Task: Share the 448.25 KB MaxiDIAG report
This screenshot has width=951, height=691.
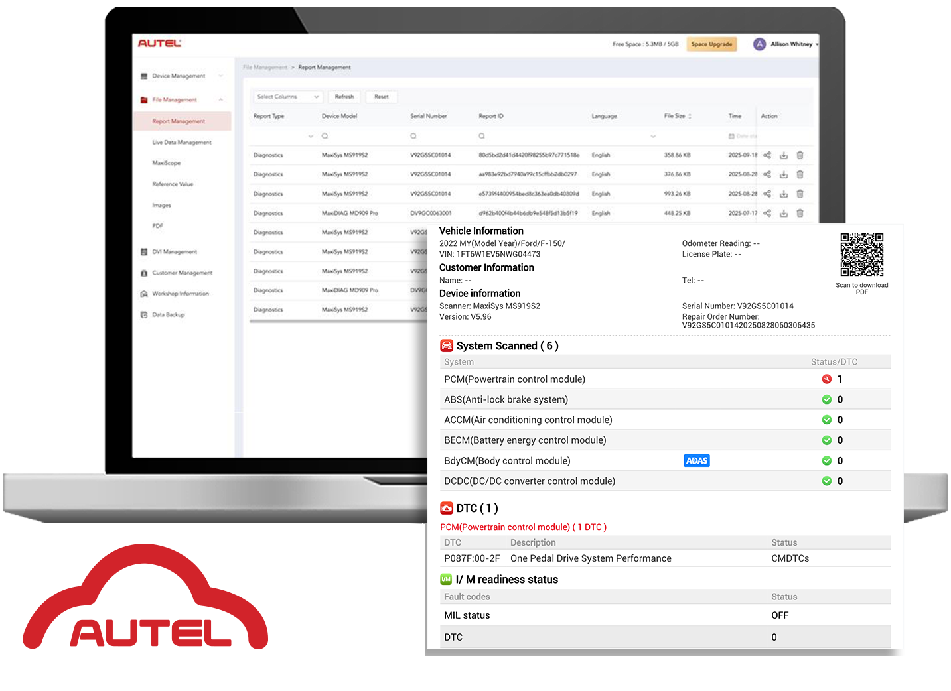Action: (767, 213)
